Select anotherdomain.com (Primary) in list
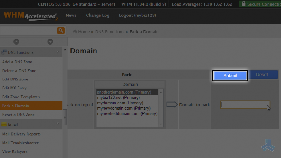281x158 pixels. point(127,92)
